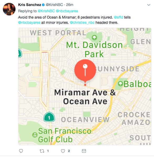
Task: Send tweet via the envelope message icon
Action: [84, 151]
